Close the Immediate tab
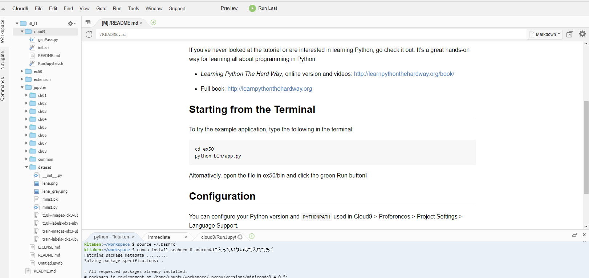This screenshot has width=589, height=278. coord(186,237)
